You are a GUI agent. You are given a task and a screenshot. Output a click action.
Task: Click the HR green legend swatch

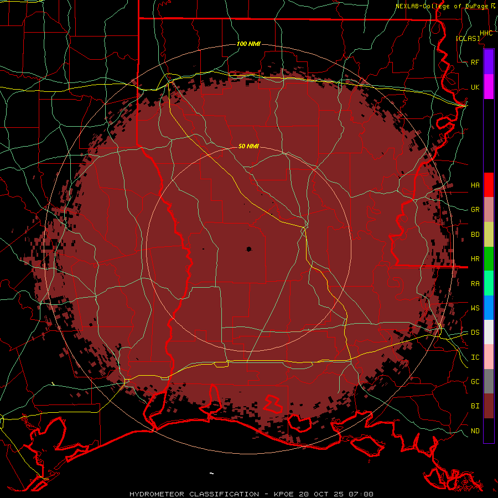[489, 259]
